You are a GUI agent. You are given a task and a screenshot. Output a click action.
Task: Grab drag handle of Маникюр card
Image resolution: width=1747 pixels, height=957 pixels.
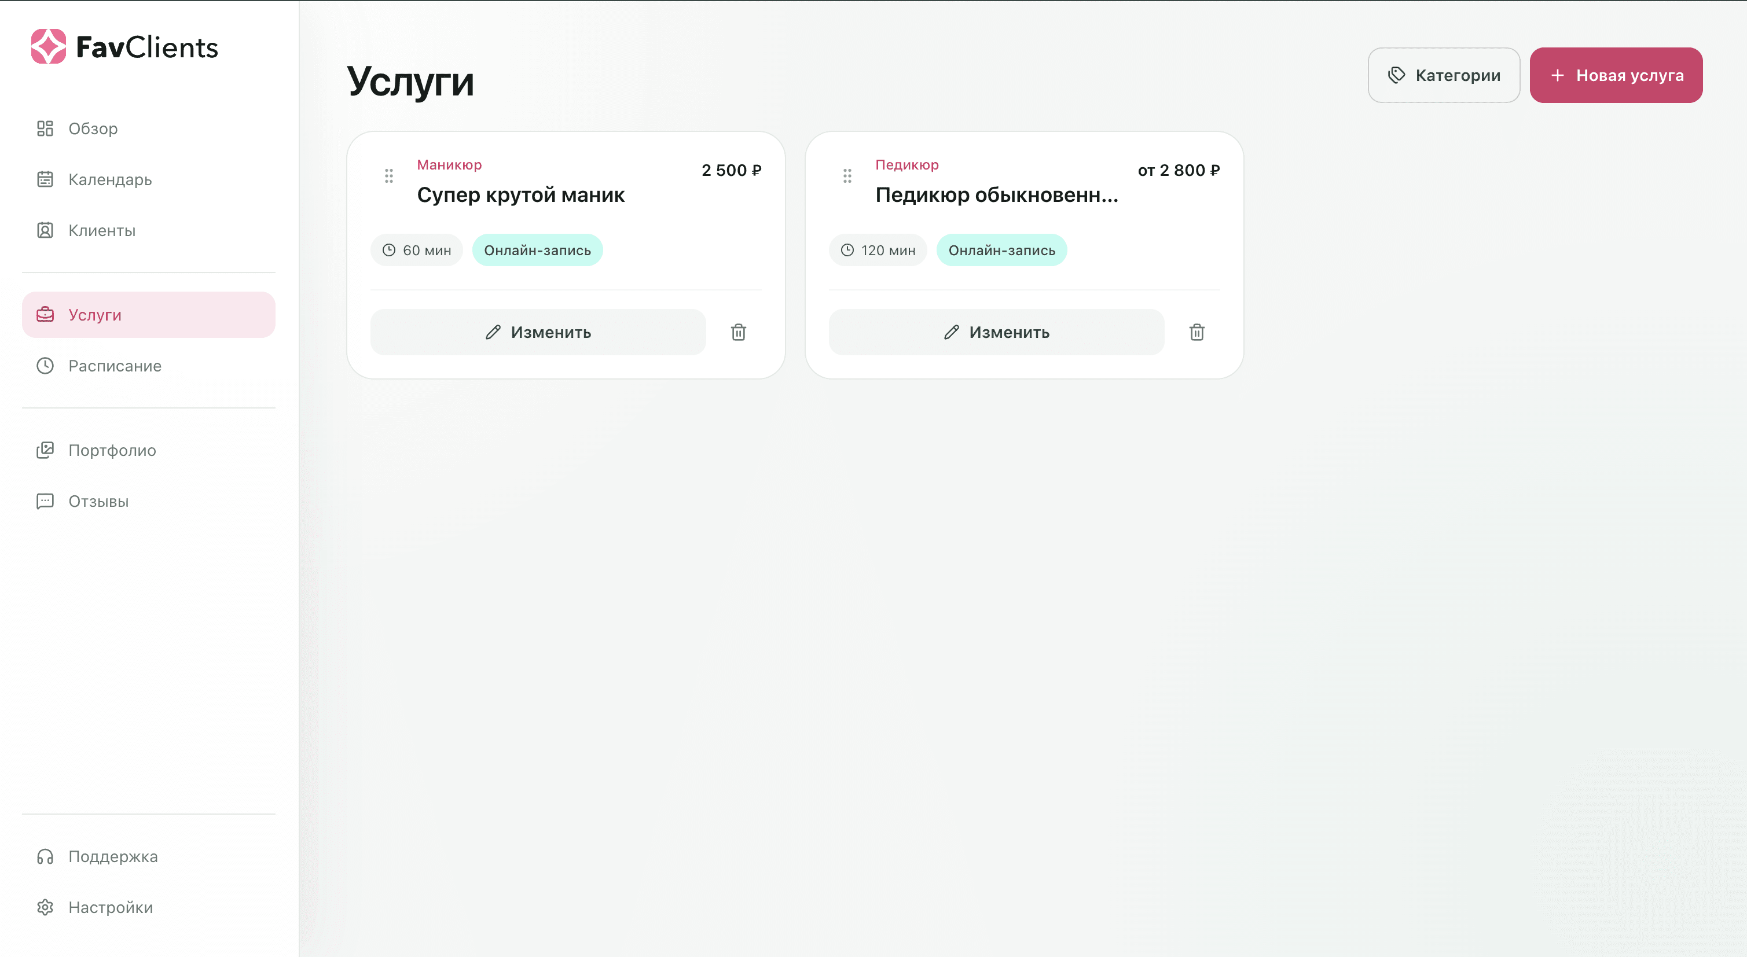[x=388, y=176]
